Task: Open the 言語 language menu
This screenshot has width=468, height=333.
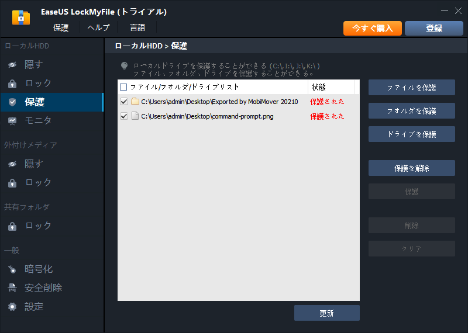Action: click(137, 27)
